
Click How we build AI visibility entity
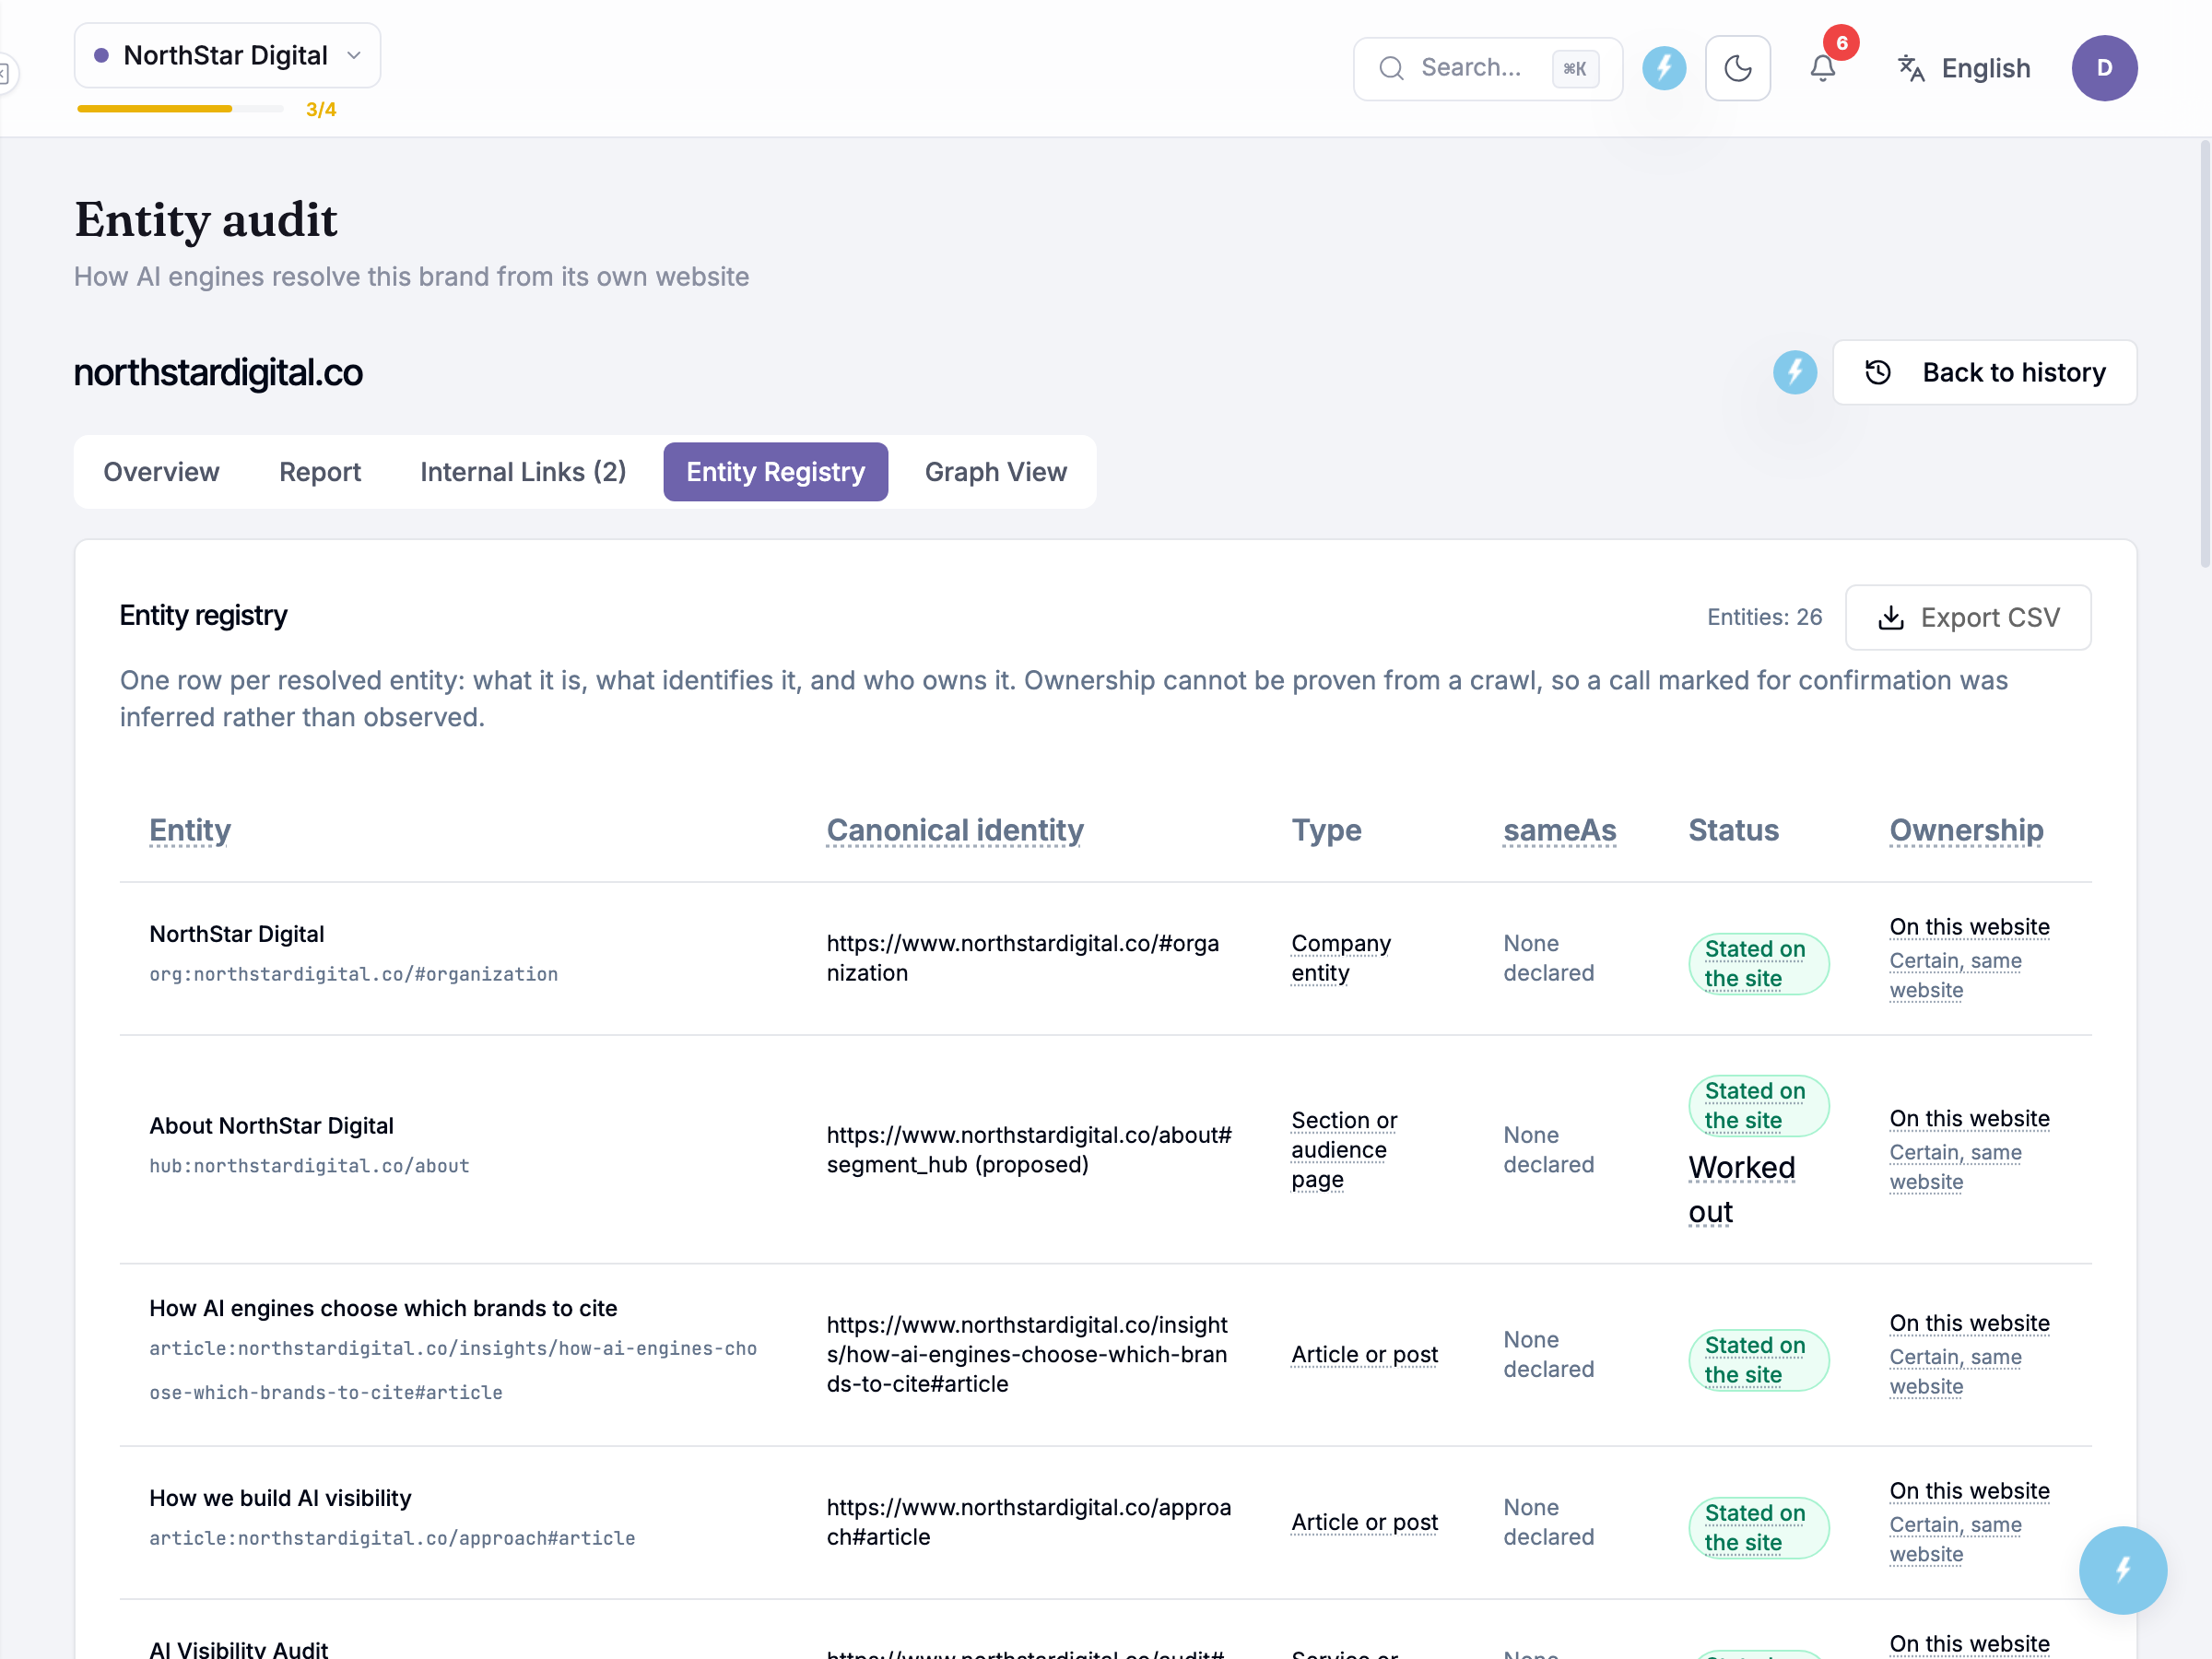point(280,1497)
